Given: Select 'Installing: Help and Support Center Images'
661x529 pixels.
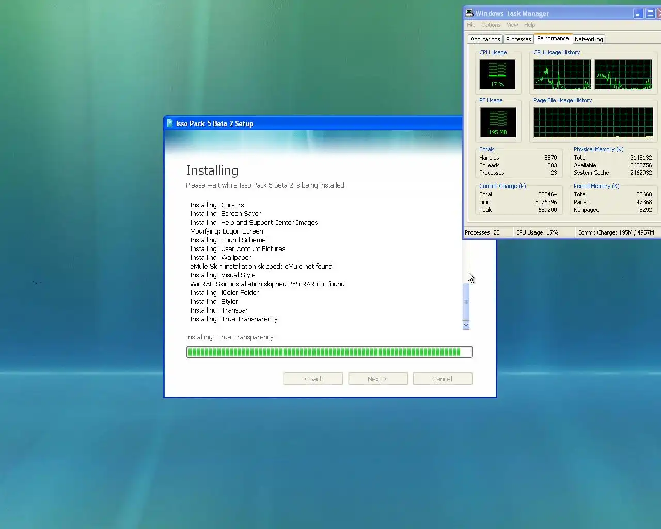Looking at the screenshot, I should click(254, 223).
